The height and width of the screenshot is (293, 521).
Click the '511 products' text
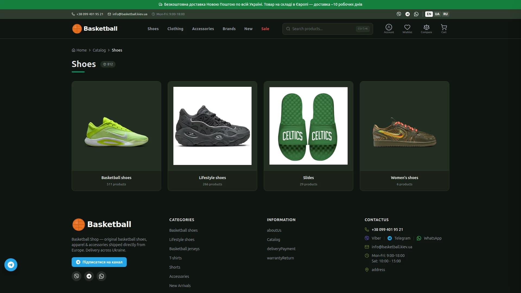click(116, 184)
